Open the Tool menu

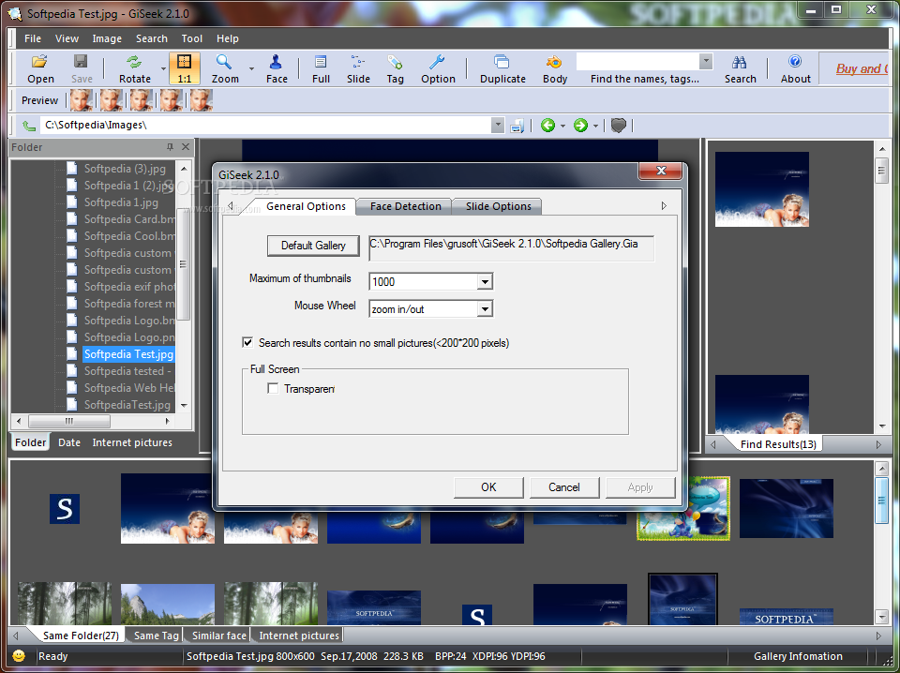point(191,38)
